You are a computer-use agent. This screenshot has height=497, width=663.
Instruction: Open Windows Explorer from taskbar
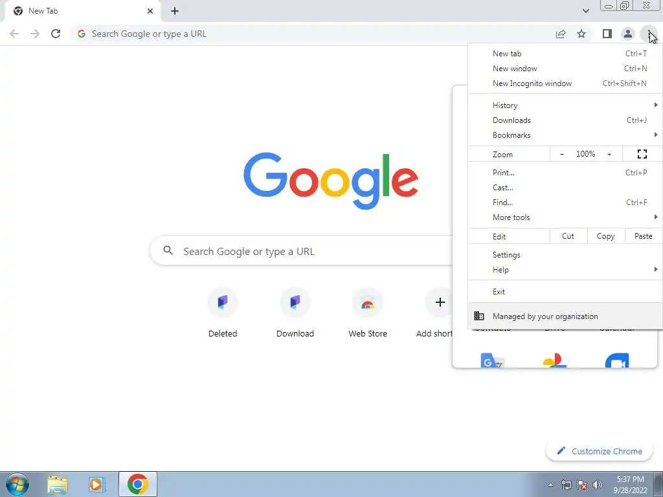point(58,485)
